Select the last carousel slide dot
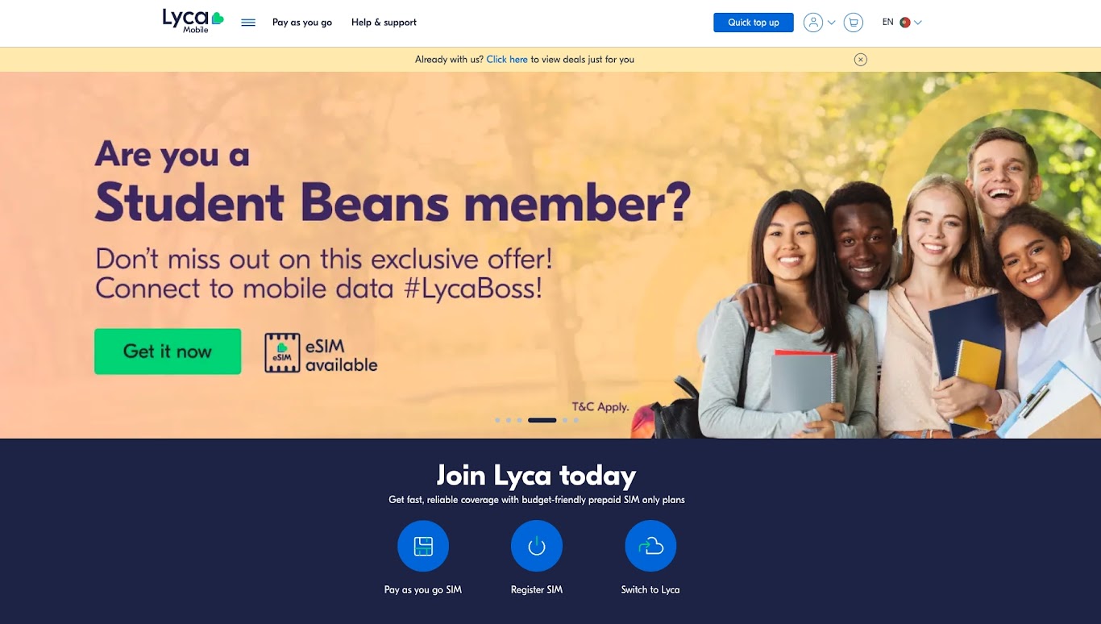This screenshot has width=1101, height=624. pos(576,420)
